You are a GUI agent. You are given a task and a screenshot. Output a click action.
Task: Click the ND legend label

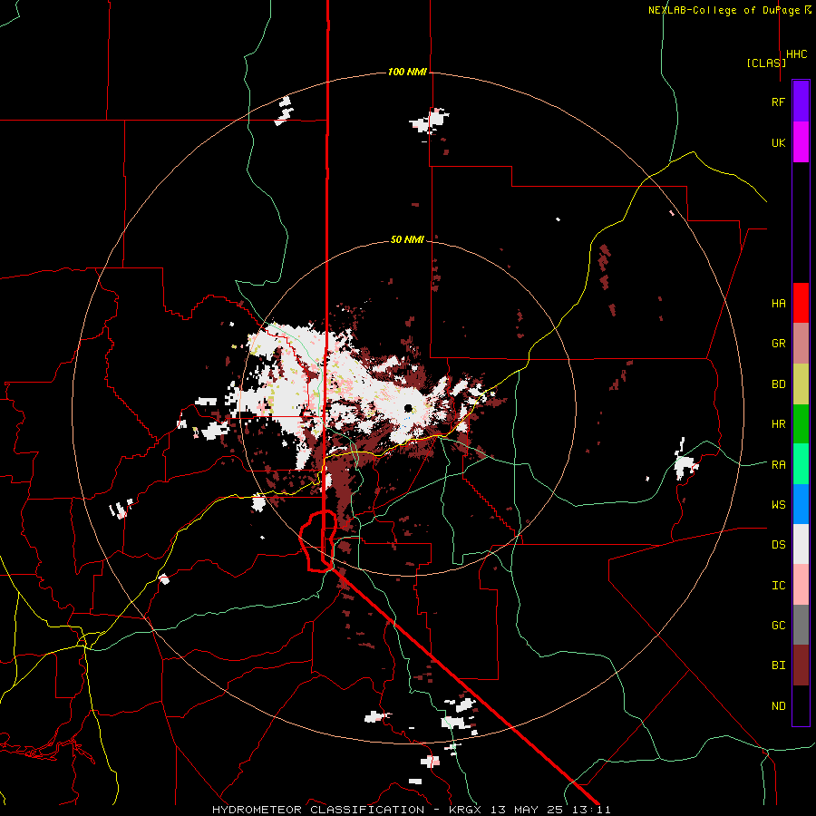778,705
